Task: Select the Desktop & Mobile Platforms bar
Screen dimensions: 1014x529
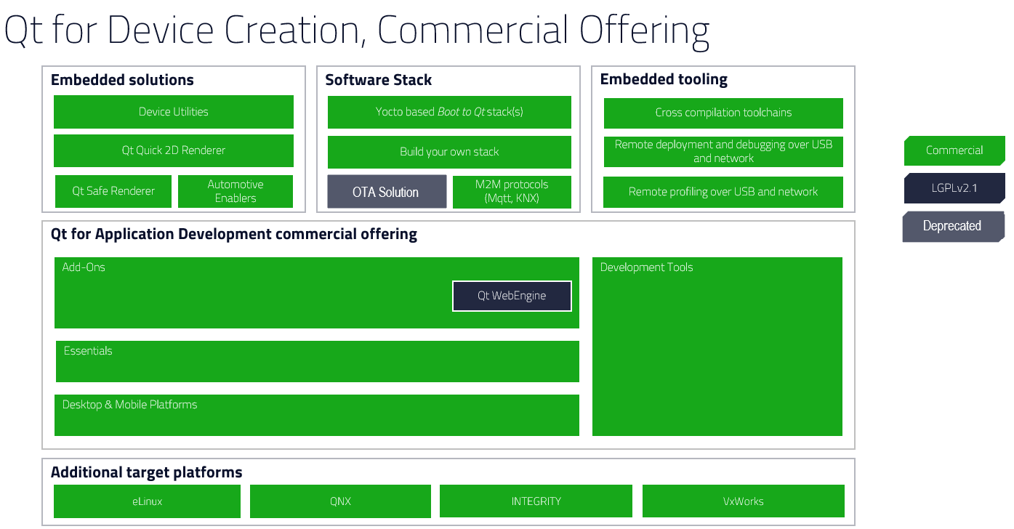Action: pyautogui.click(x=317, y=416)
